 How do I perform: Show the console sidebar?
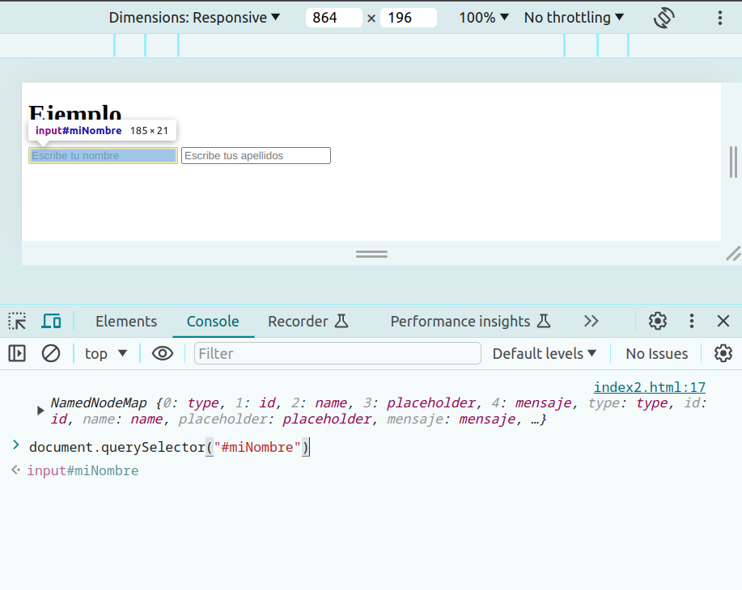pos(17,353)
